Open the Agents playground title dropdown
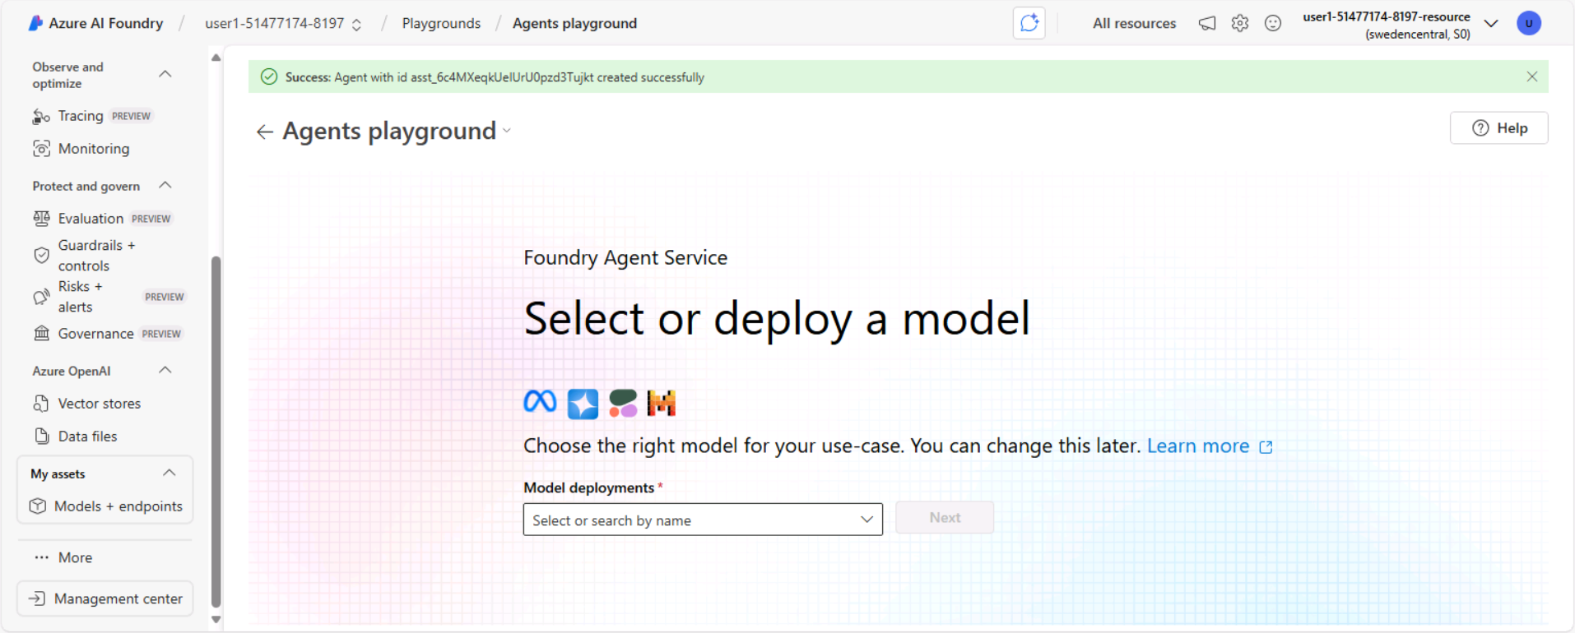 [x=507, y=131]
